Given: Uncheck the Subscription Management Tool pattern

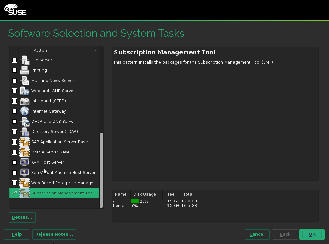Looking at the screenshot, I should [x=14, y=193].
